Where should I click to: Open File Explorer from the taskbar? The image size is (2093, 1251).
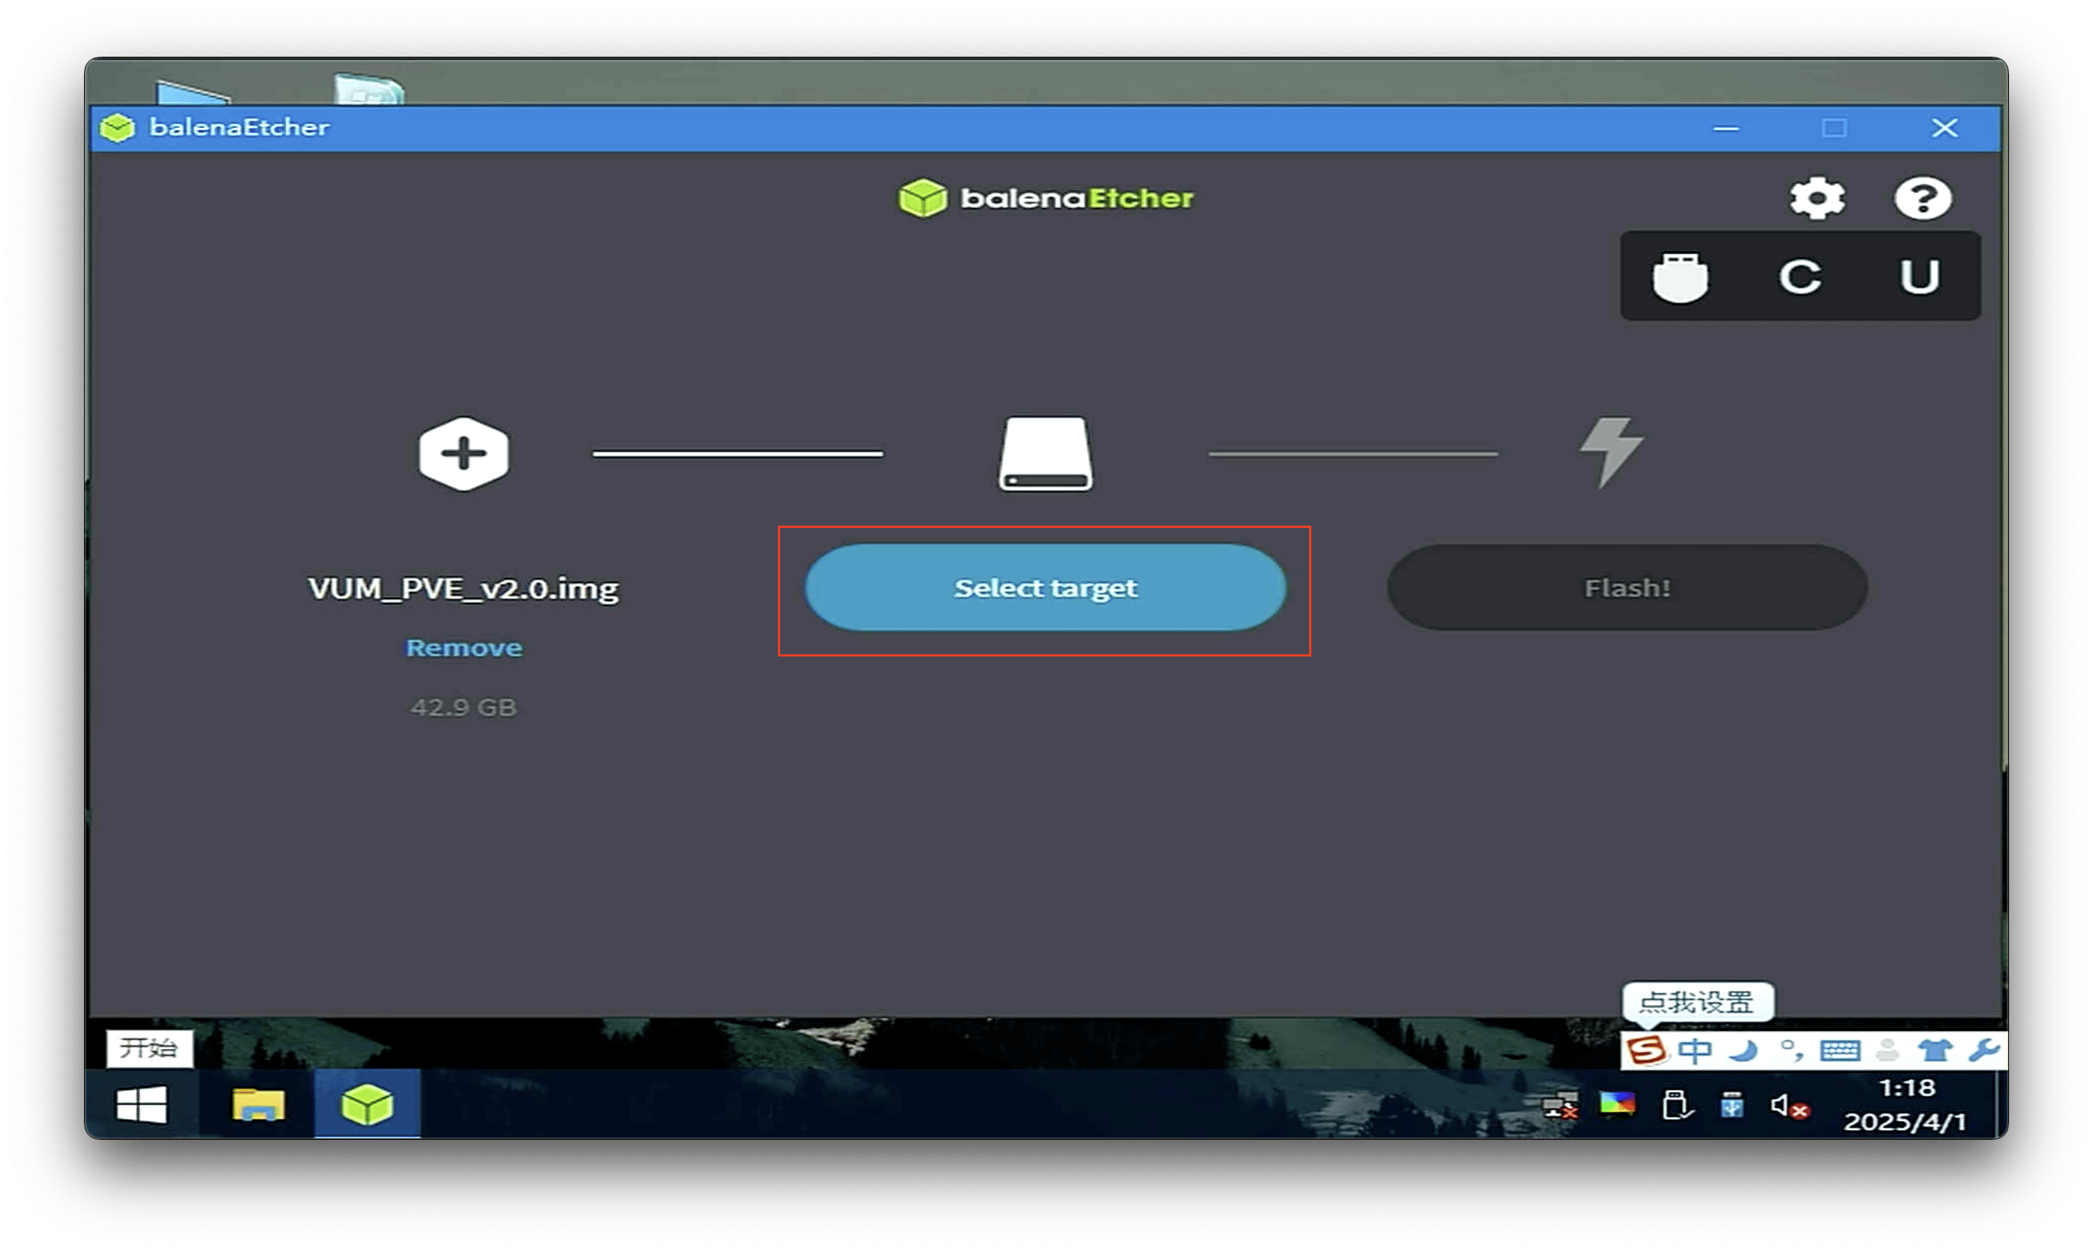click(258, 1104)
